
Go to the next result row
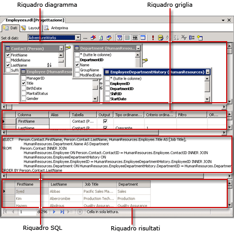click(x=54, y=212)
